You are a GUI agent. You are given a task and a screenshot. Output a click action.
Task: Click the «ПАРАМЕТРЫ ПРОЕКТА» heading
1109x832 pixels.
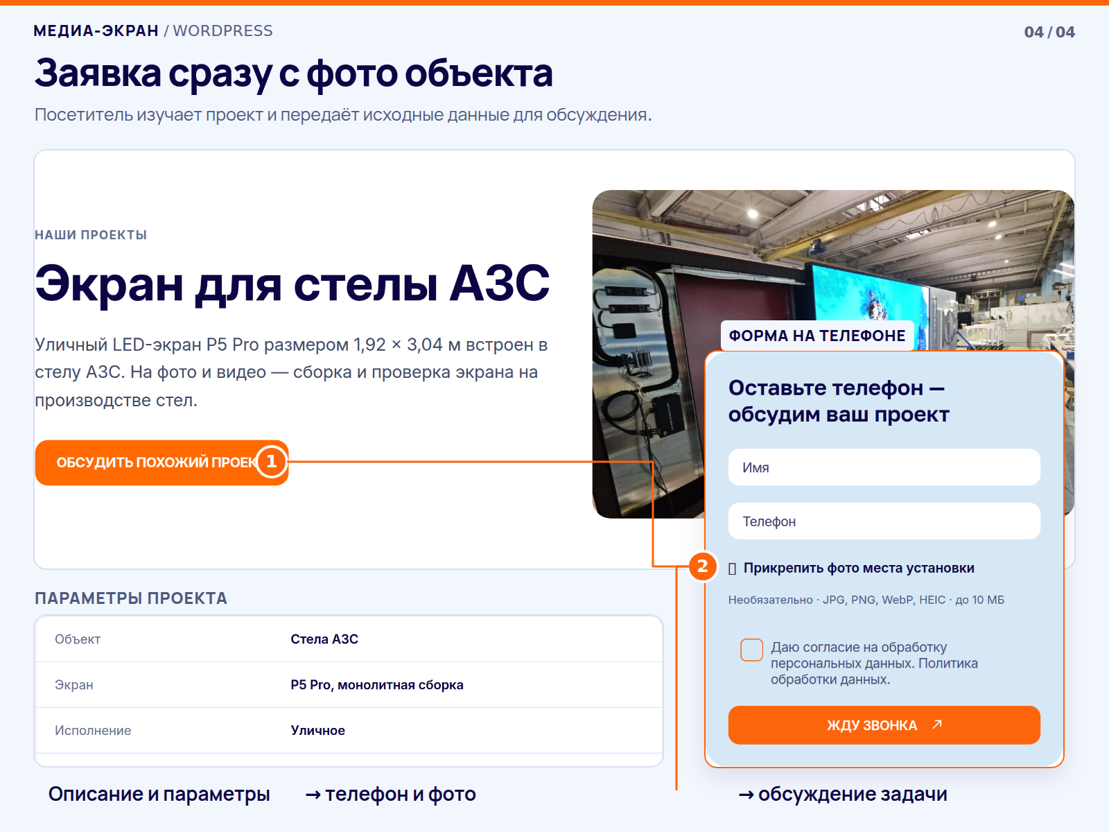click(x=131, y=598)
